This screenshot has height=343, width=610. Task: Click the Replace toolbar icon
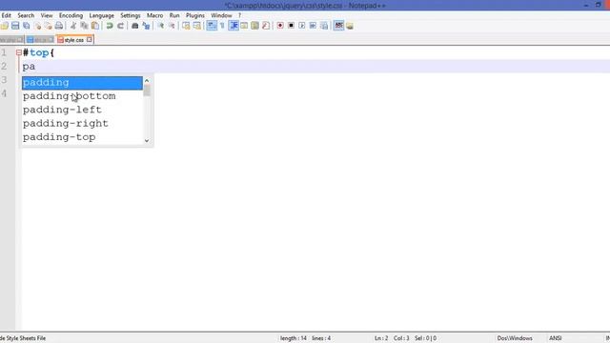[146, 26]
